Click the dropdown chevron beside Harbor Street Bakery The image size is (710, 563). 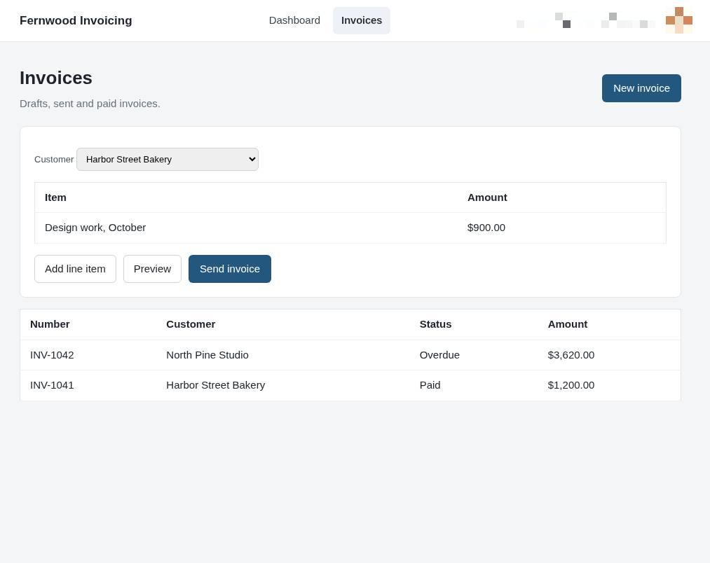pos(252,159)
